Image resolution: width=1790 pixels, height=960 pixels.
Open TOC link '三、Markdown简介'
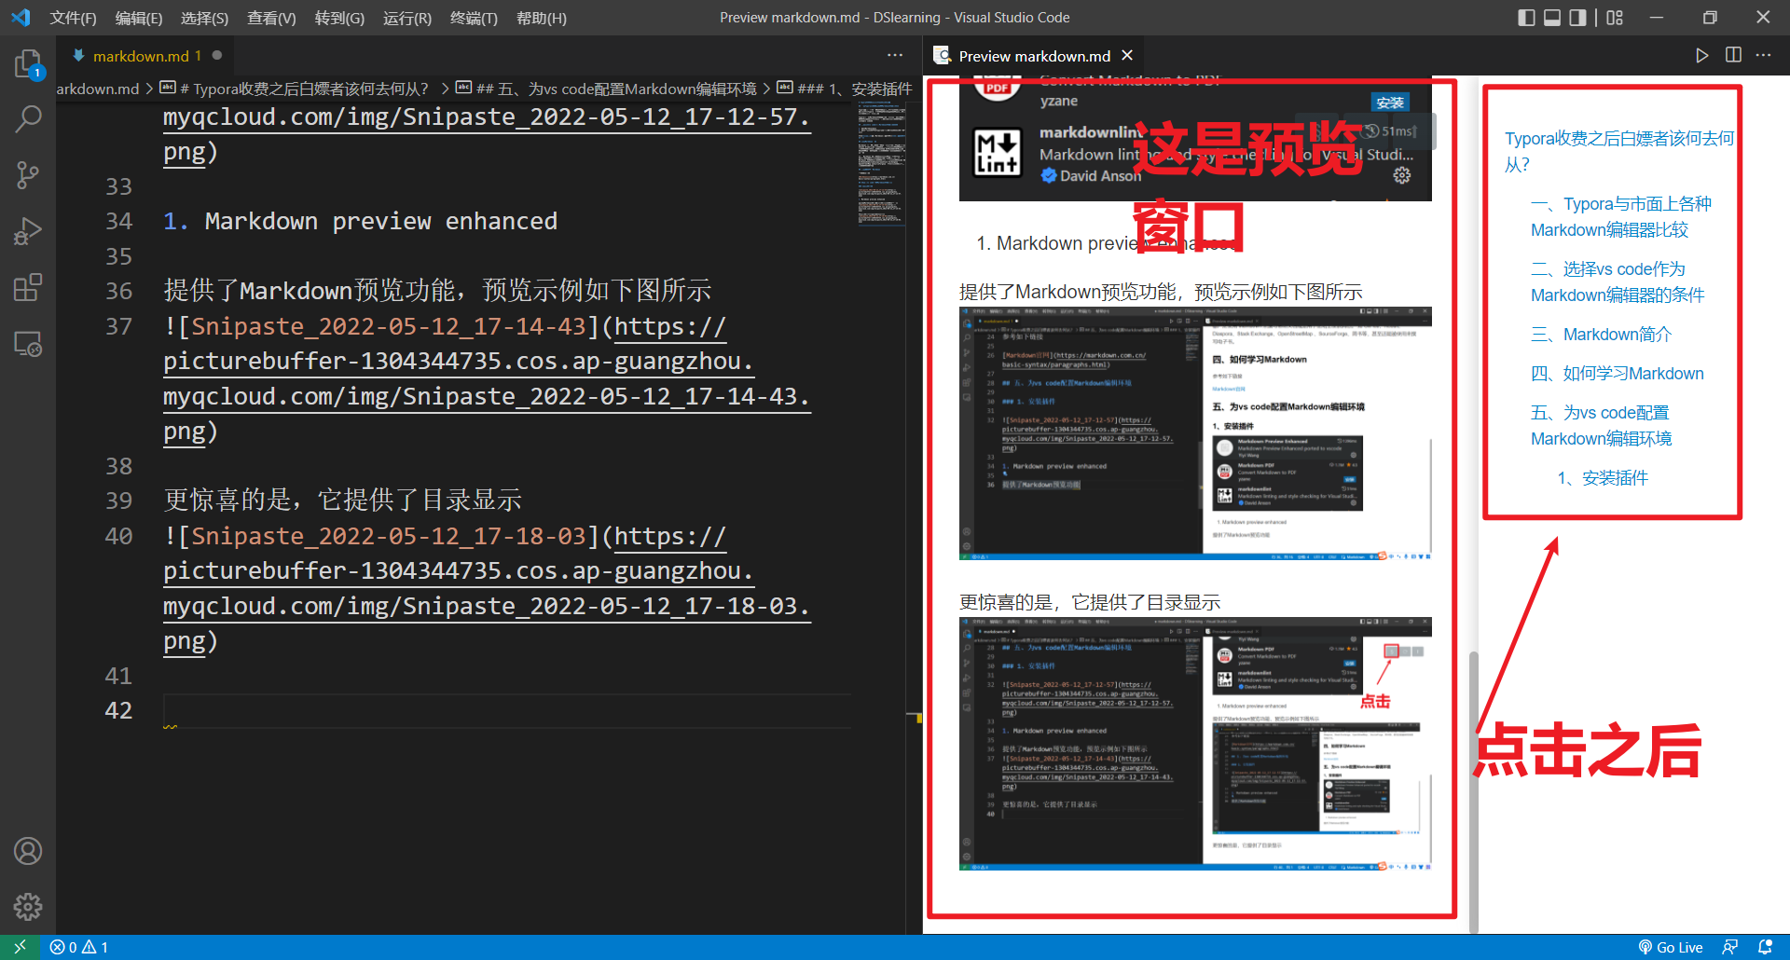tap(1601, 334)
